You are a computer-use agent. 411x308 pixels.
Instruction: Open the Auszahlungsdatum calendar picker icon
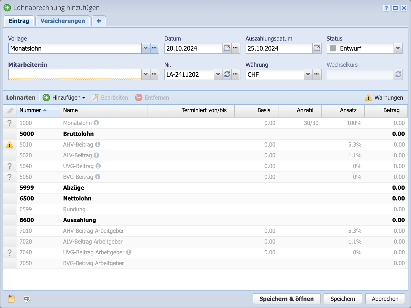coord(317,48)
